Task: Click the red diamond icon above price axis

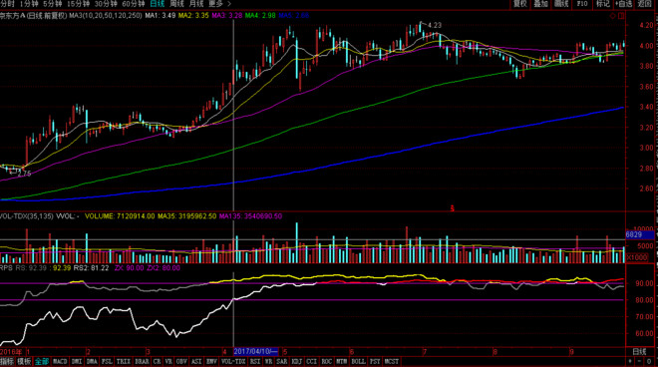Action: pyautogui.click(x=613, y=16)
